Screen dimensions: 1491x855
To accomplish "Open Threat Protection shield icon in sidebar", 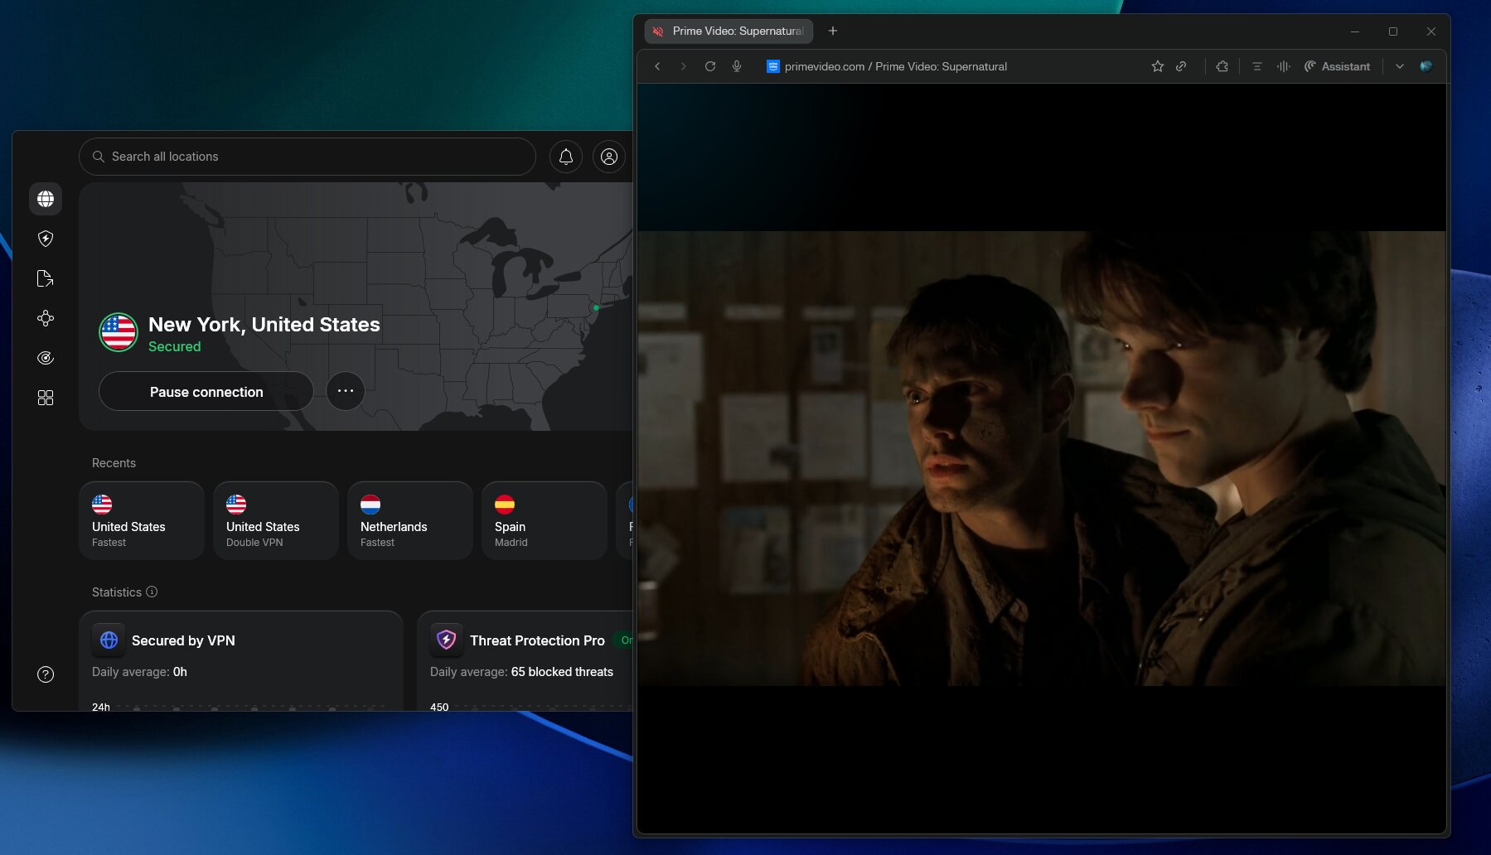I will (46, 239).
